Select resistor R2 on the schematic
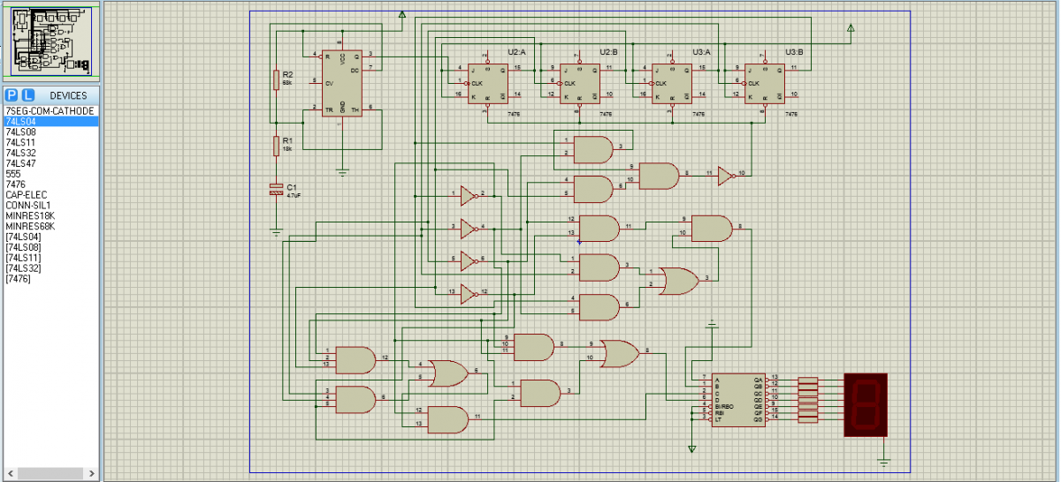1061x482 pixels. [x=276, y=79]
